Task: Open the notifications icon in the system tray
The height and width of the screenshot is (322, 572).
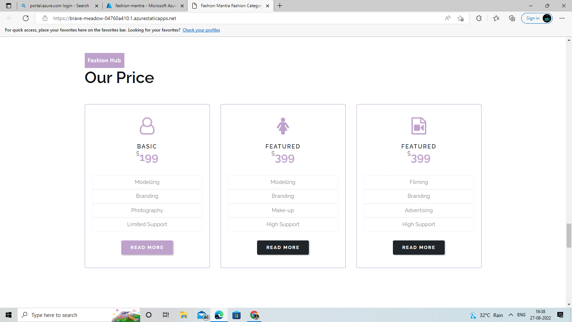Action: click(x=560, y=315)
